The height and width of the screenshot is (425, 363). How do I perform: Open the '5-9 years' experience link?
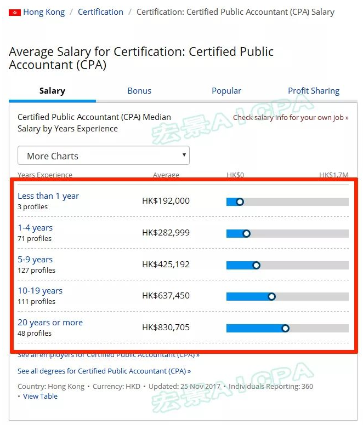click(x=35, y=260)
